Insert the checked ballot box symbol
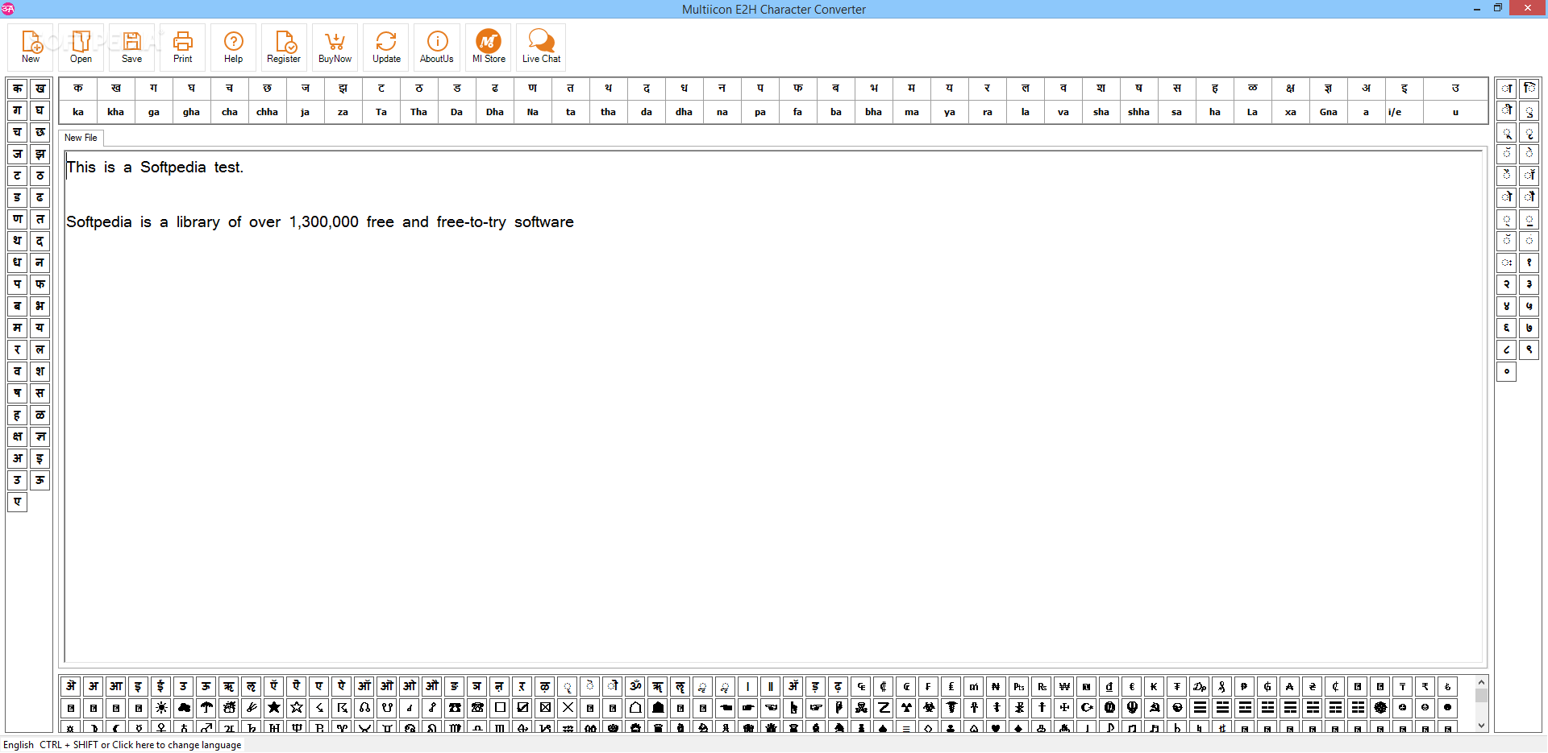The image size is (1548, 753). [522, 707]
